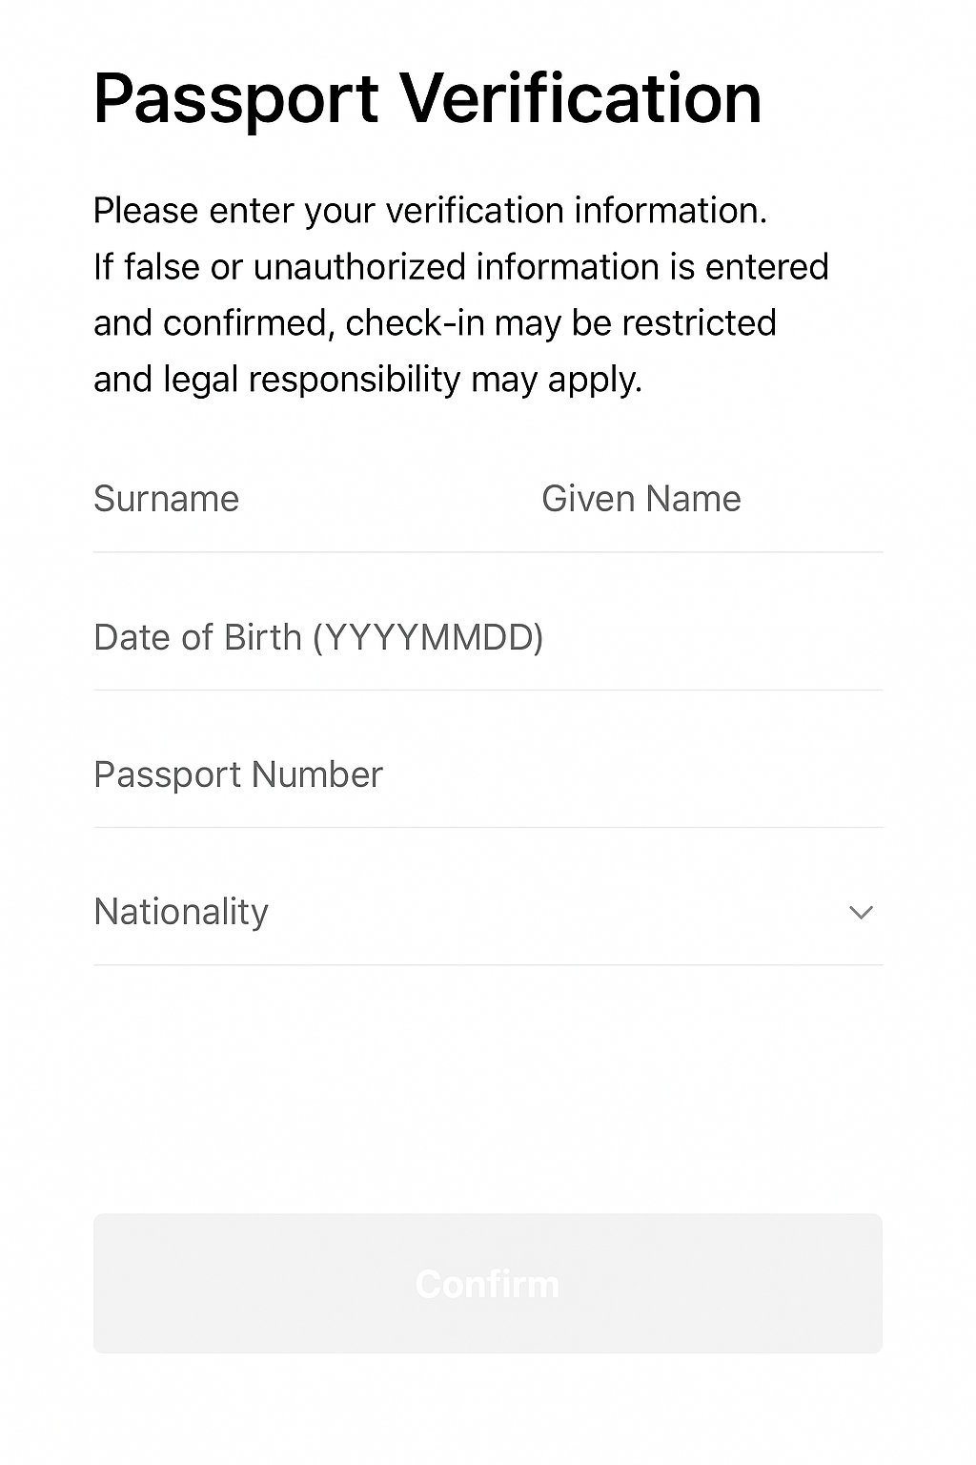Select the Date of Birth field
976x1465 pixels.
(x=486, y=637)
